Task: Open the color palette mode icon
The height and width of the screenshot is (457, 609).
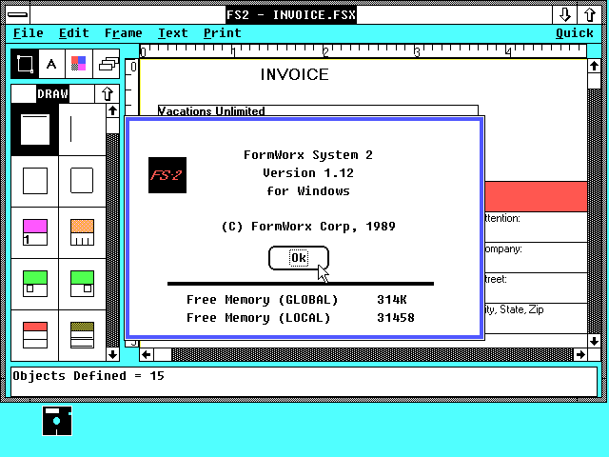Action: pyautogui.click(x=78, y=64)
